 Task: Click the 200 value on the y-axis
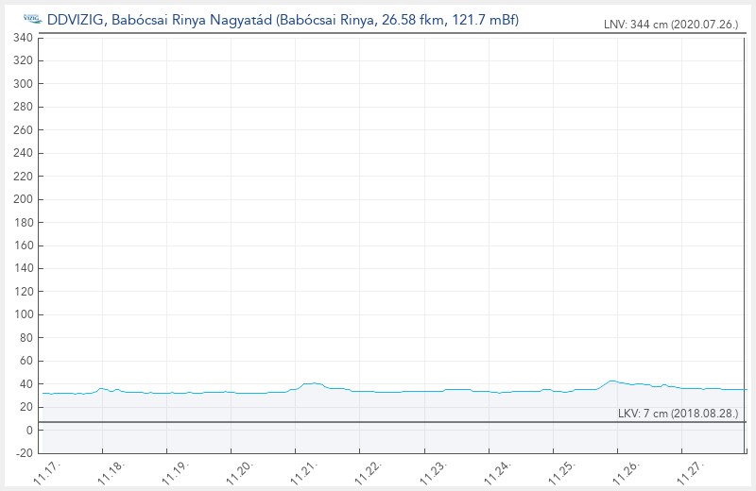tap(24, 199)
